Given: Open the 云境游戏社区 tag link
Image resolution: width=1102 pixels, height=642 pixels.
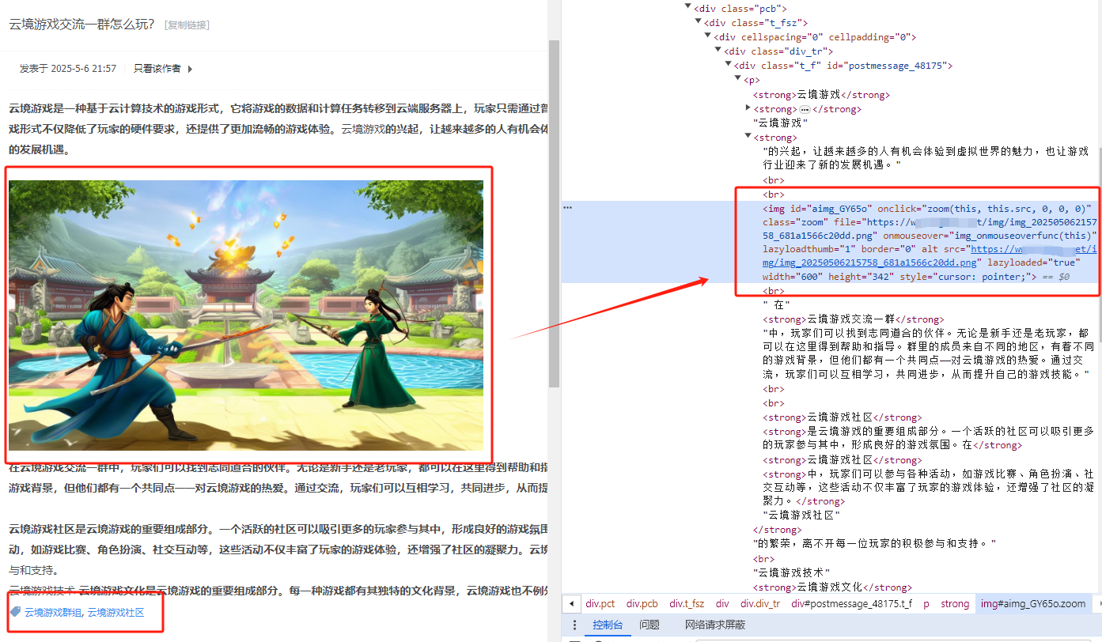Looking at the screenshot, I should [116, 612].
